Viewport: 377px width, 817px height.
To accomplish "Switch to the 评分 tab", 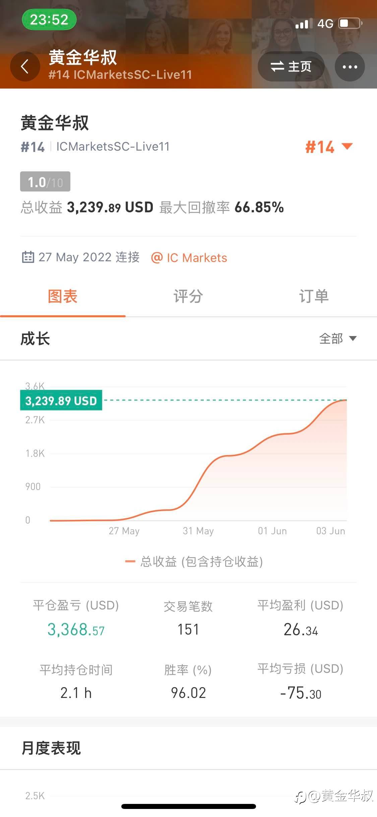I will point(188,296).
